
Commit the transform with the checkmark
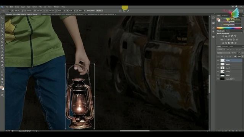[128, 11]
